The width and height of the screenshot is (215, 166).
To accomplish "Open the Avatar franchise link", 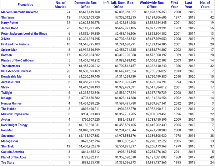I will 6,120.
